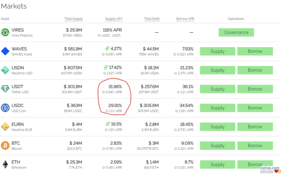Sort by Total Debt column header
The height and width of the screenshot is (174, 281).
[152, 19]
